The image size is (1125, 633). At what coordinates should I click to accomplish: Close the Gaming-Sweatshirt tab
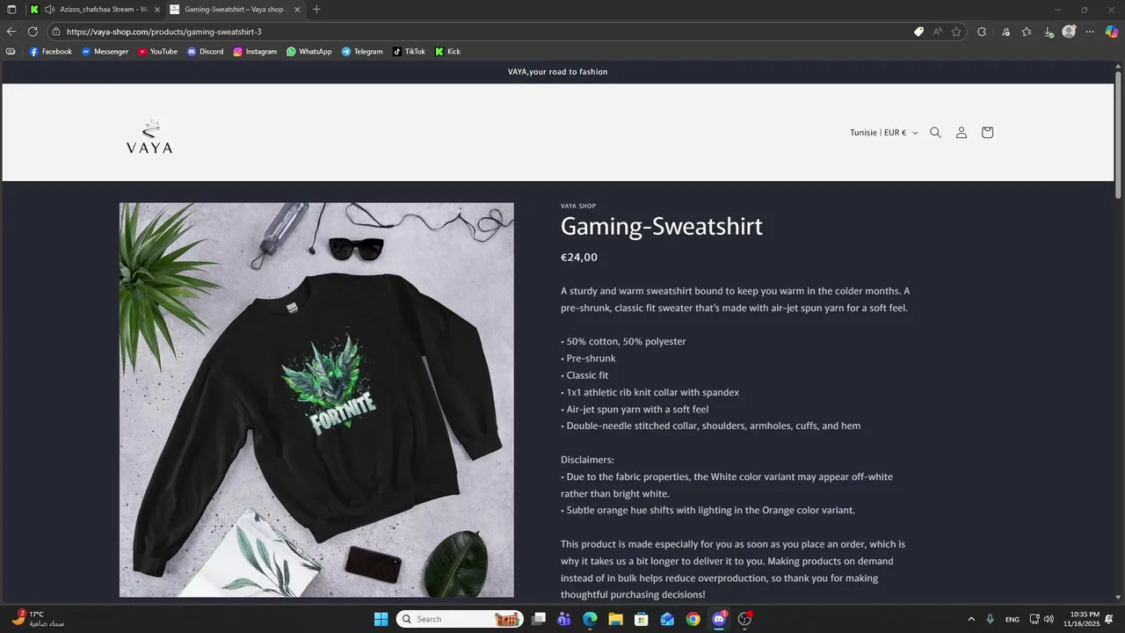coord(297,10)
